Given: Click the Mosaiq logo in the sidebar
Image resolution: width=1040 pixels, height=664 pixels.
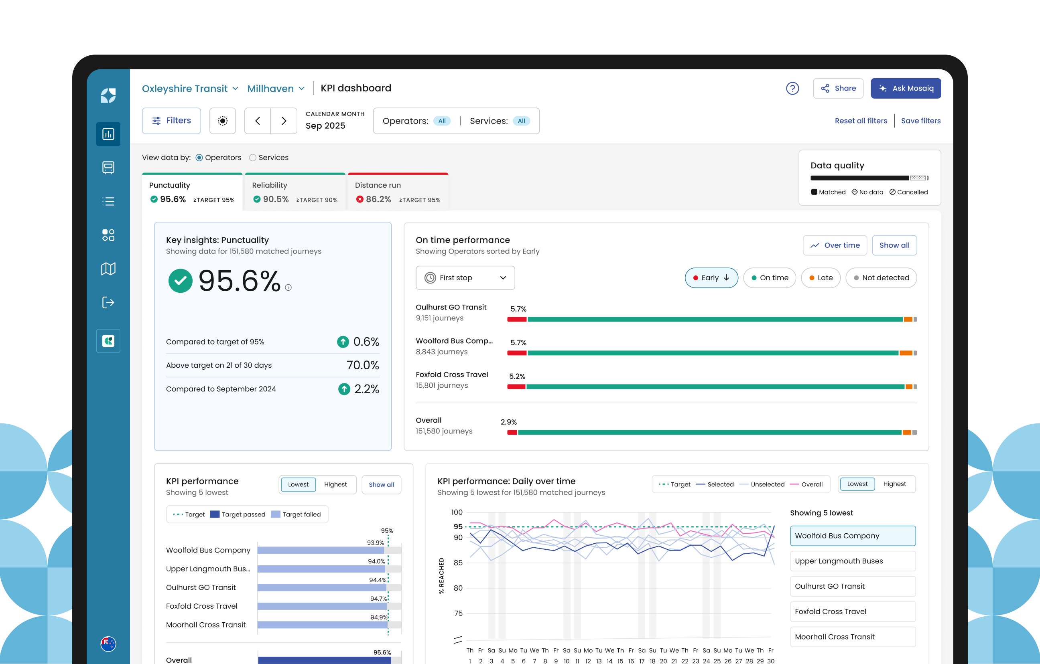Looking at the screenshot, I should coord(108,95).
